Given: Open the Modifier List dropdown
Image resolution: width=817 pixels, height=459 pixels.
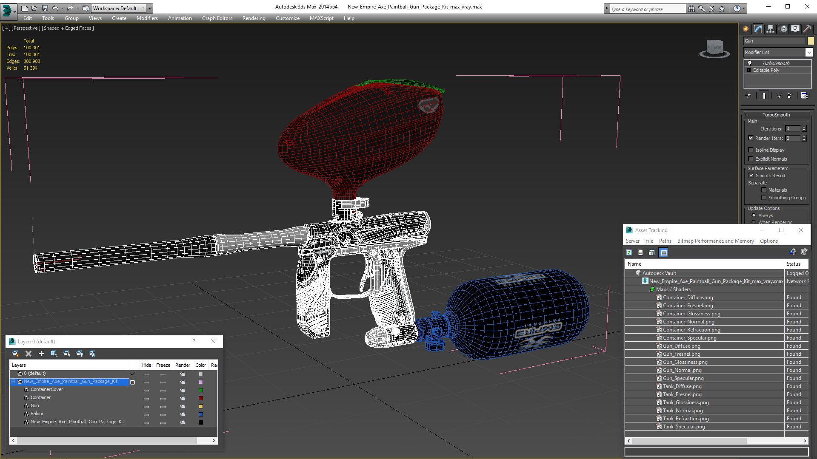Looking at the screenshot, I should point(809,52).
